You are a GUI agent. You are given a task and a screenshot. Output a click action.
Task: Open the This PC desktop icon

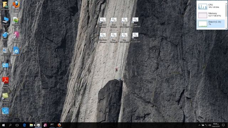pyautogui.click(x=6, y=21)
